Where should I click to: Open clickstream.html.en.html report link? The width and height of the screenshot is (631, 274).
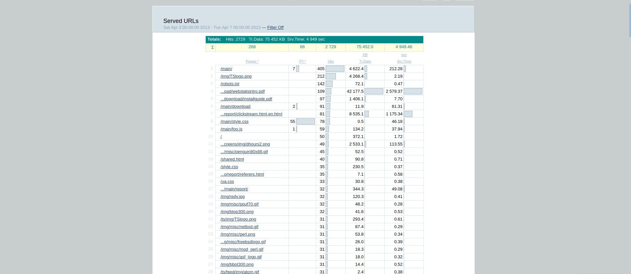[251, 114]
